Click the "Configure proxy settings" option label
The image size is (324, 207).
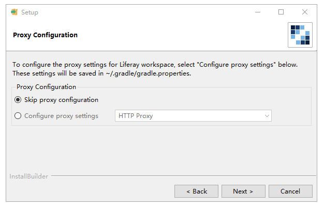[x=61, y=116]
